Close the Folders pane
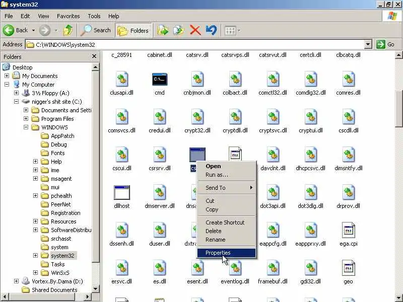This screenshot has height=302, width=403. 94,56
